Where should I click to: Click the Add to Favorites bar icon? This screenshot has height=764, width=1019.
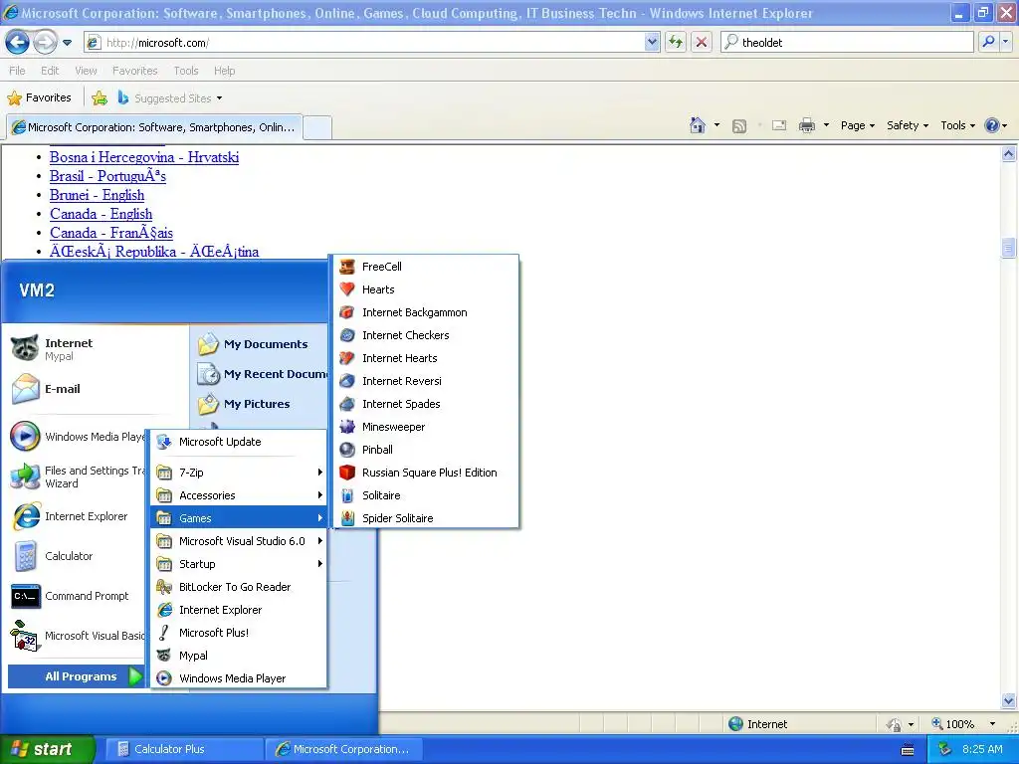click(x=100, y=98)
